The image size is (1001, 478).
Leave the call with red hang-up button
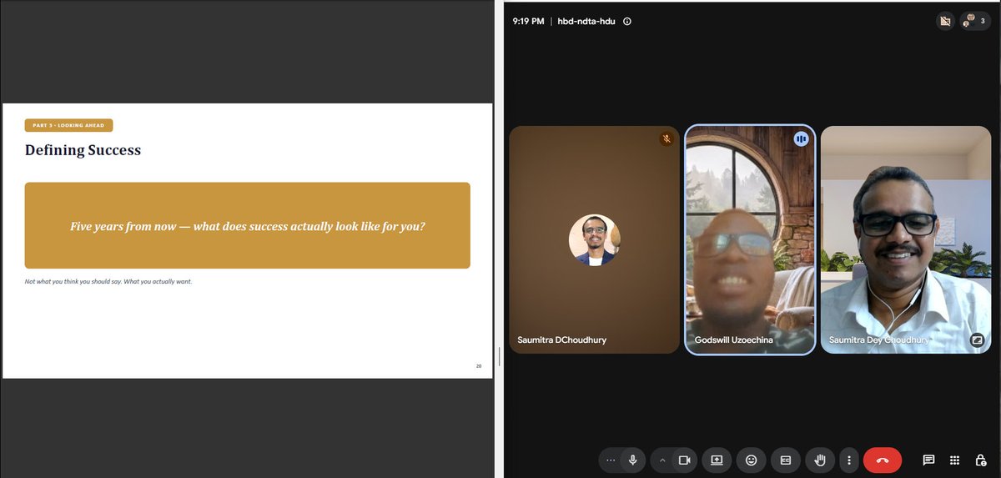(883, 460)
